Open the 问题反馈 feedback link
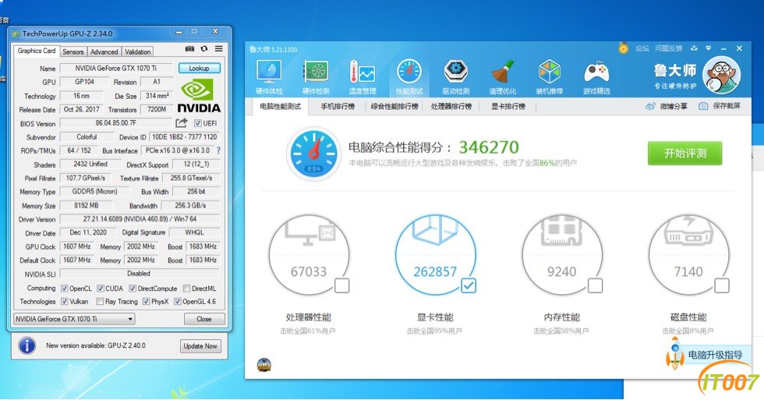Viewport: 764px width, 400px height. click(669, 48)
